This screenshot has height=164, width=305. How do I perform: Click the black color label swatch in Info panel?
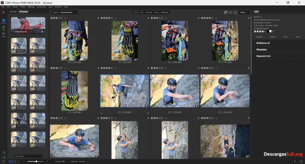(x=268, y=31)
